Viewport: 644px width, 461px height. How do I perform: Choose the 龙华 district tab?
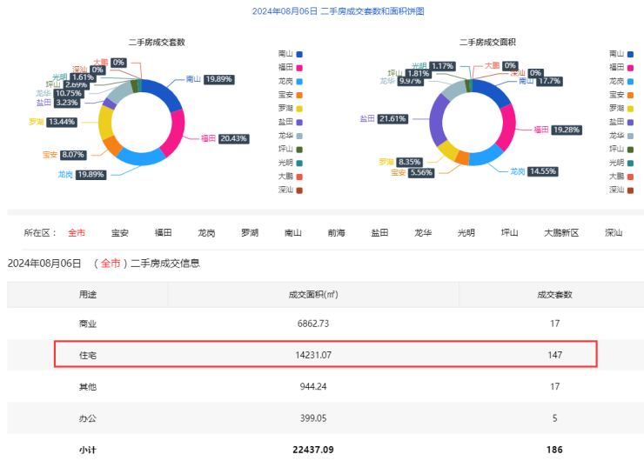click(x=423, y=233)
